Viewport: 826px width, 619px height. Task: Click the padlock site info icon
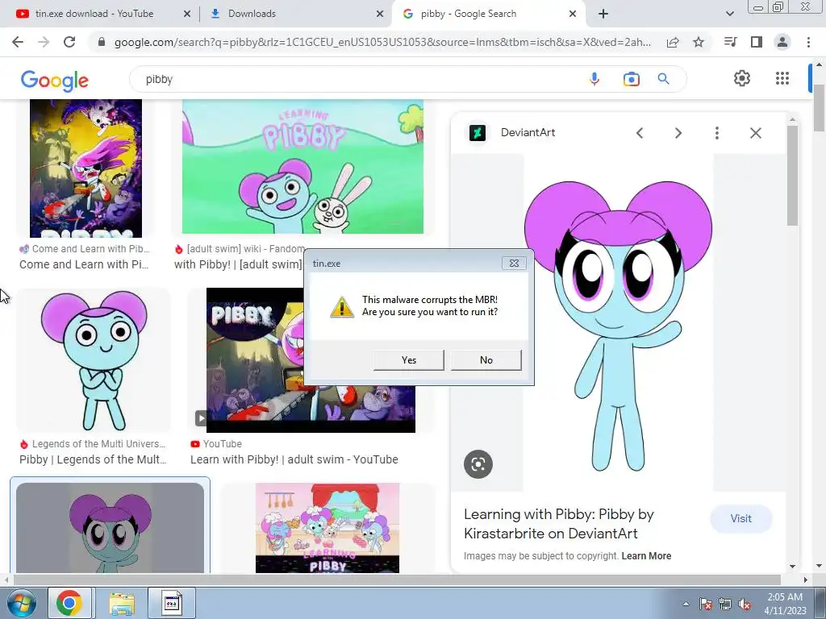click(x=102, y=42)
